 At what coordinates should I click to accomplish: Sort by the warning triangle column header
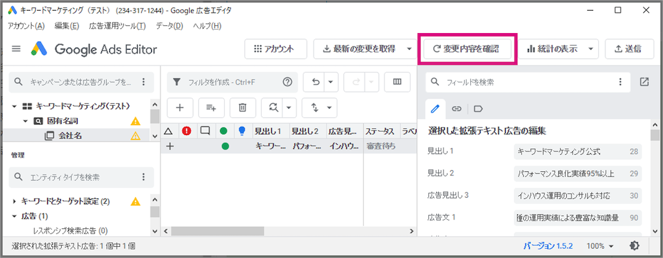[169, 131]
